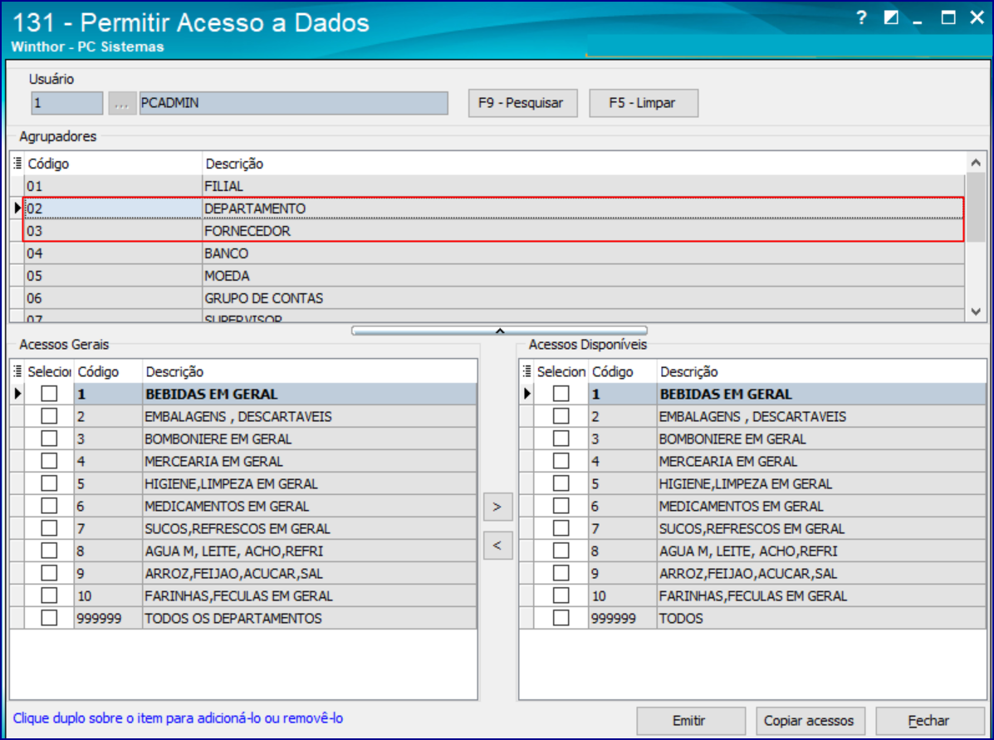This screenshot has width=994, height=740.
Task: Select AGUA M, LEITE, ACHO,REFRI in Acessos Disponíveis
Action: point(753,551)
